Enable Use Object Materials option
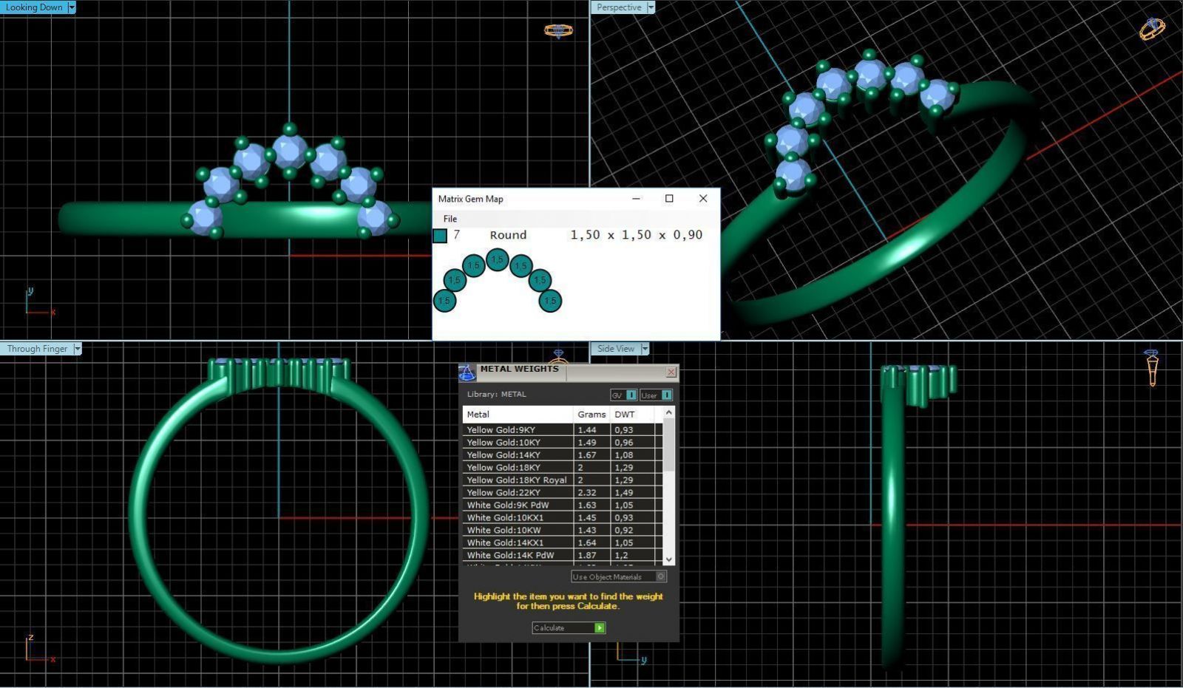Screen dimensions: 1183x688 tap(661, 576)
